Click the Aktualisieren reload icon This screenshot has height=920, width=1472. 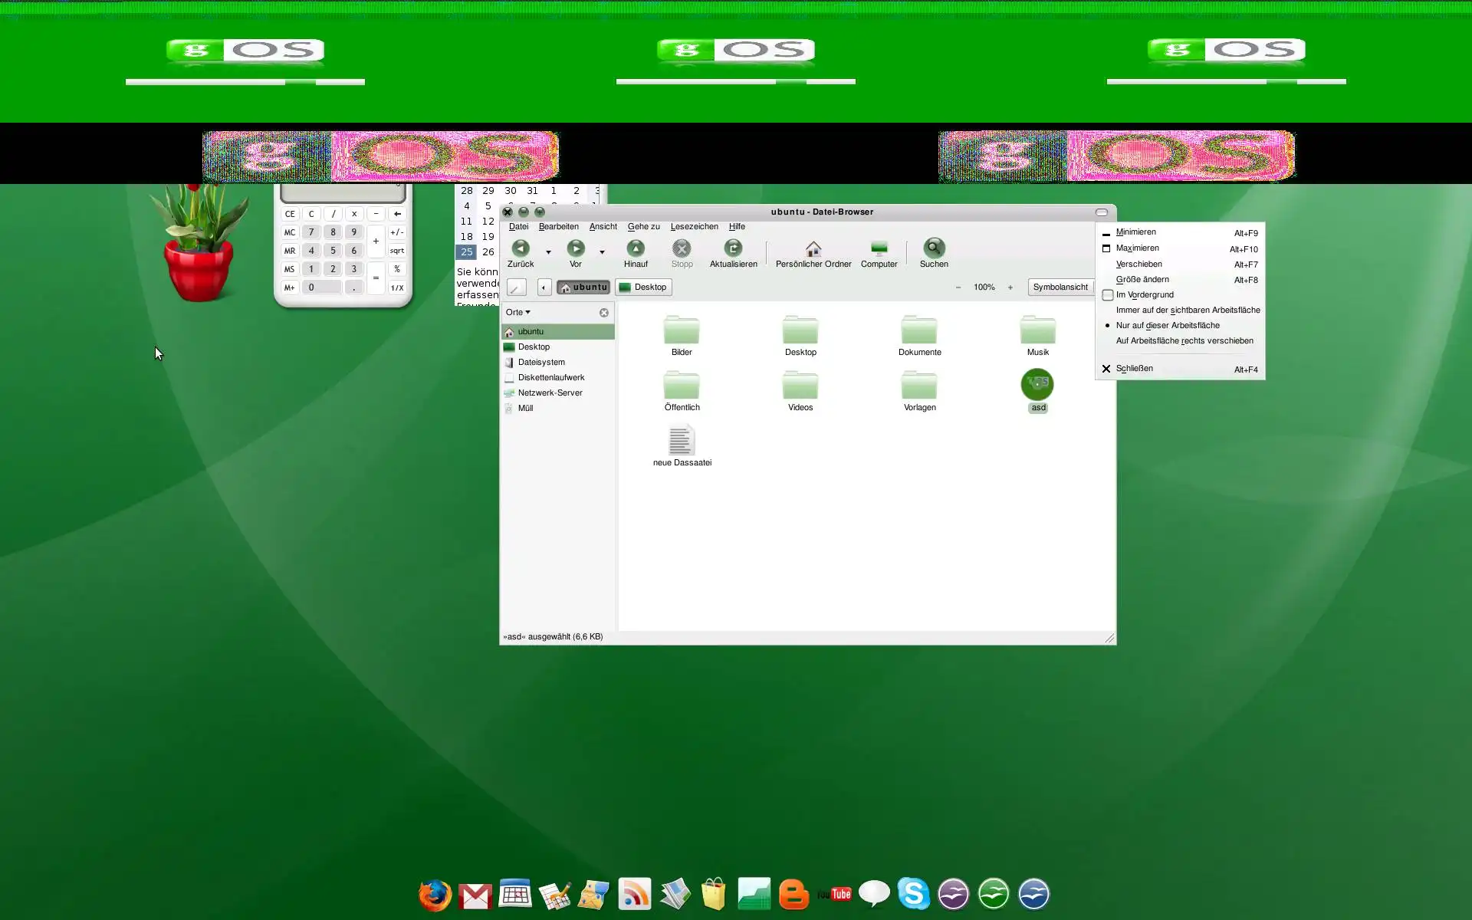(x=733, y=248)
